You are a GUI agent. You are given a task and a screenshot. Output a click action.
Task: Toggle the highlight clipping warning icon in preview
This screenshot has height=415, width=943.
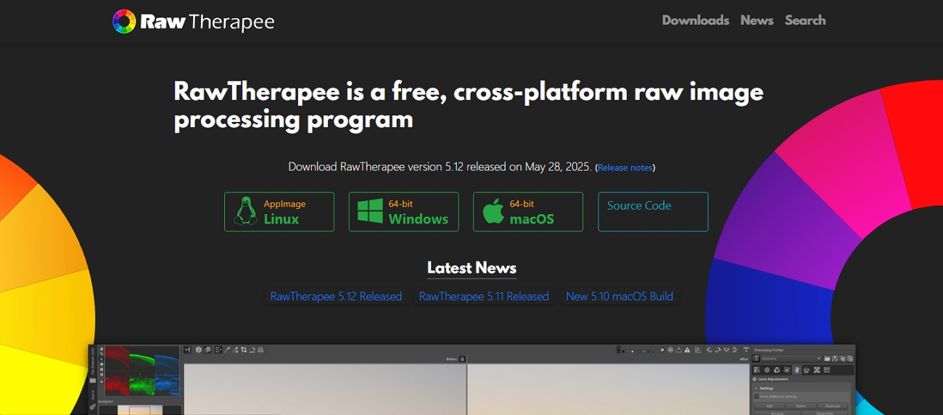[x=687, y=350]
